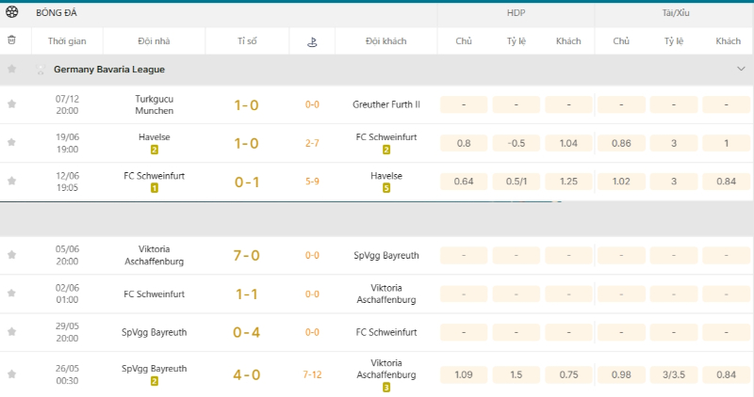Click yellow card badge under FC Schweinfurt 12/06

tap(154, 188)
